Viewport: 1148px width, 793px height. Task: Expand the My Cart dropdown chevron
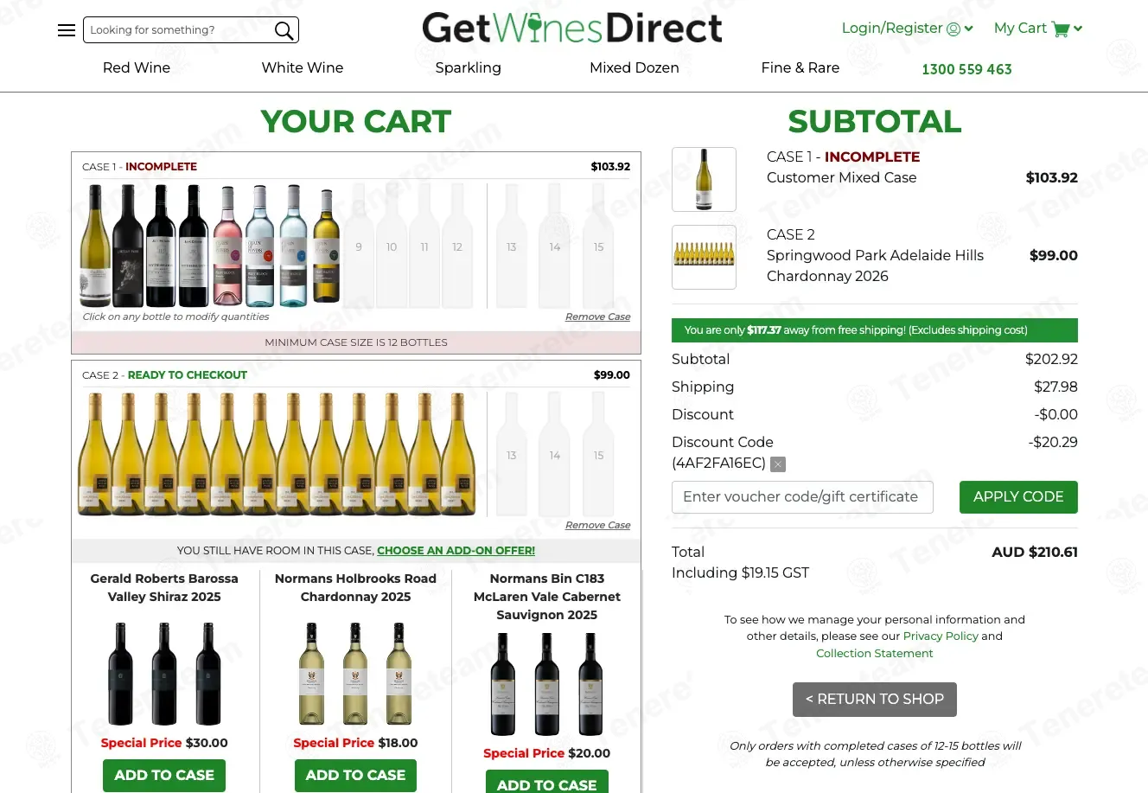click(x=1078, y=29)
